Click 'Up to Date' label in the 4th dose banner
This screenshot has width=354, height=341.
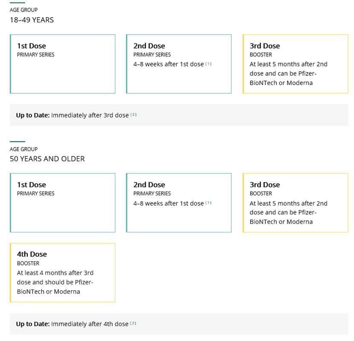(x=33, y=324)
